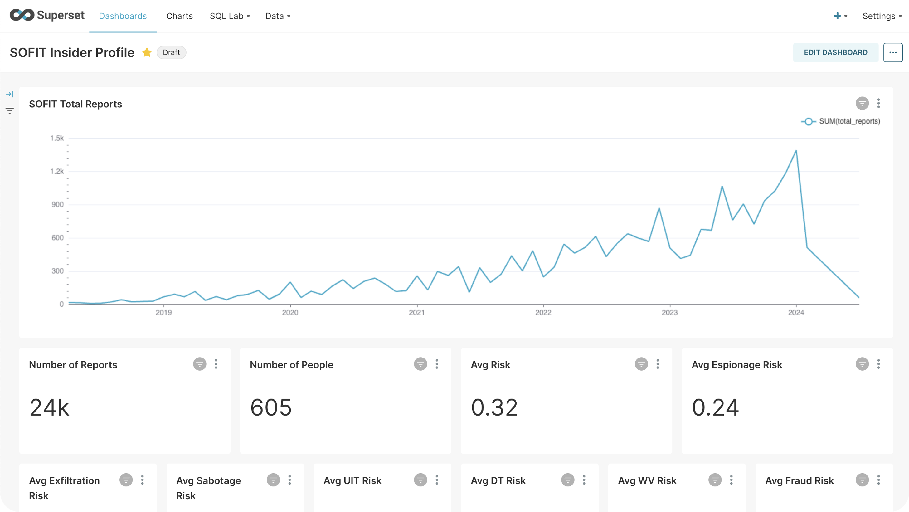Show applied filters on Avg DT Risk card
The width and height of the screenshot is (909, 512).
pyautogui.click(x=568, y=480)
